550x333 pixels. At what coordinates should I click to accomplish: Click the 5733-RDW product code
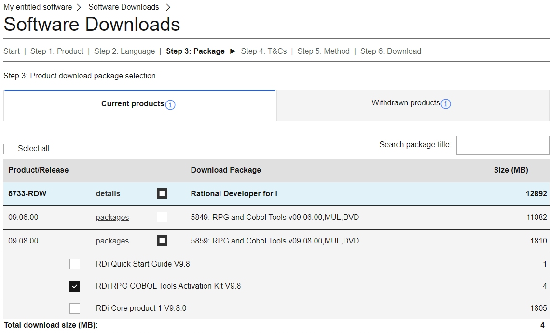27,194
